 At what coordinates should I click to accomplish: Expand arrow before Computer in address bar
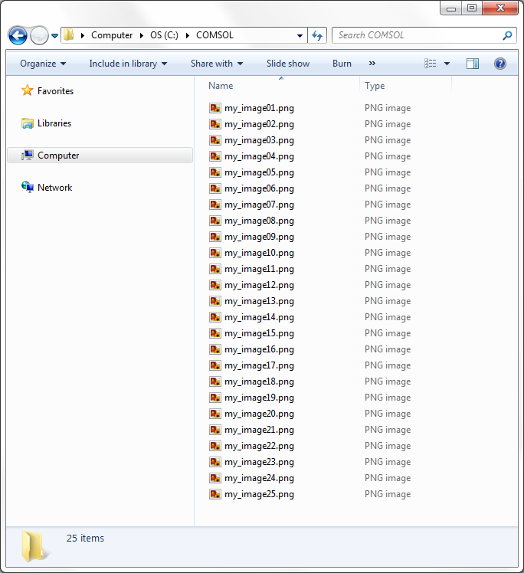pos(83,35)
